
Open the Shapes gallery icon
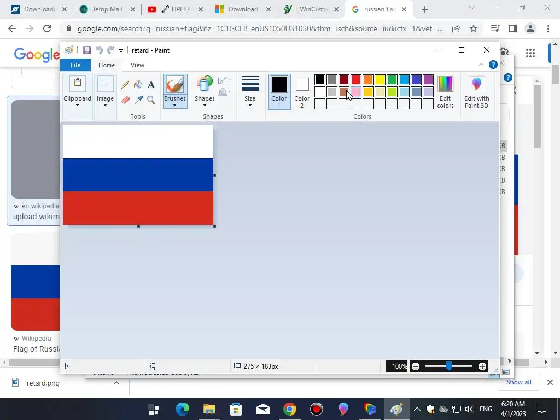205,85
